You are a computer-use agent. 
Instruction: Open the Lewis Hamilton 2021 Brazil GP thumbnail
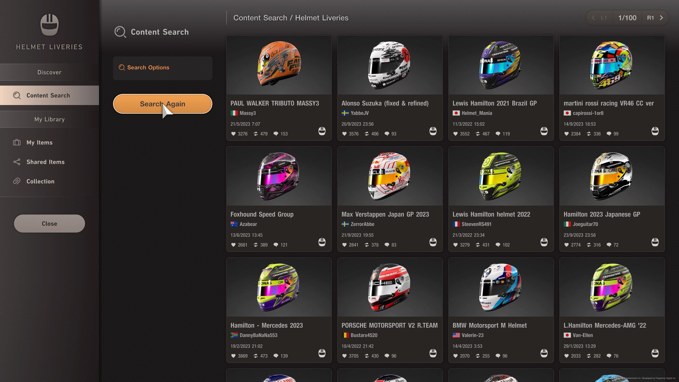(x=501, y=65)
